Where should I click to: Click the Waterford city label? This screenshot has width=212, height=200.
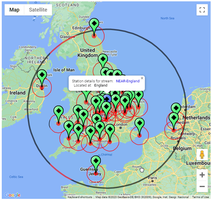click(31, 109)
